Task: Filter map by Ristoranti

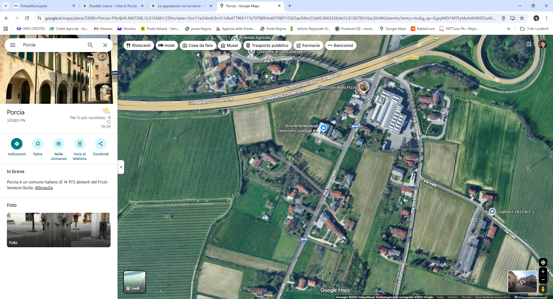Action: point(139,45)
